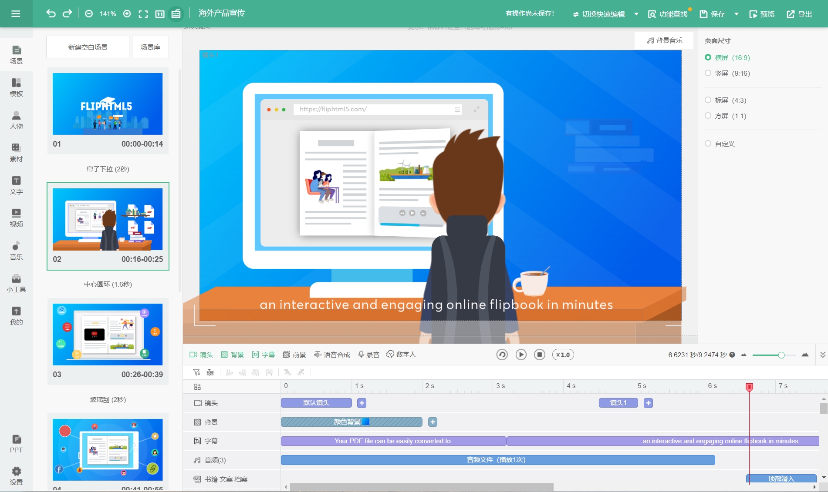Open 人物 characters panel

point(16,120)
